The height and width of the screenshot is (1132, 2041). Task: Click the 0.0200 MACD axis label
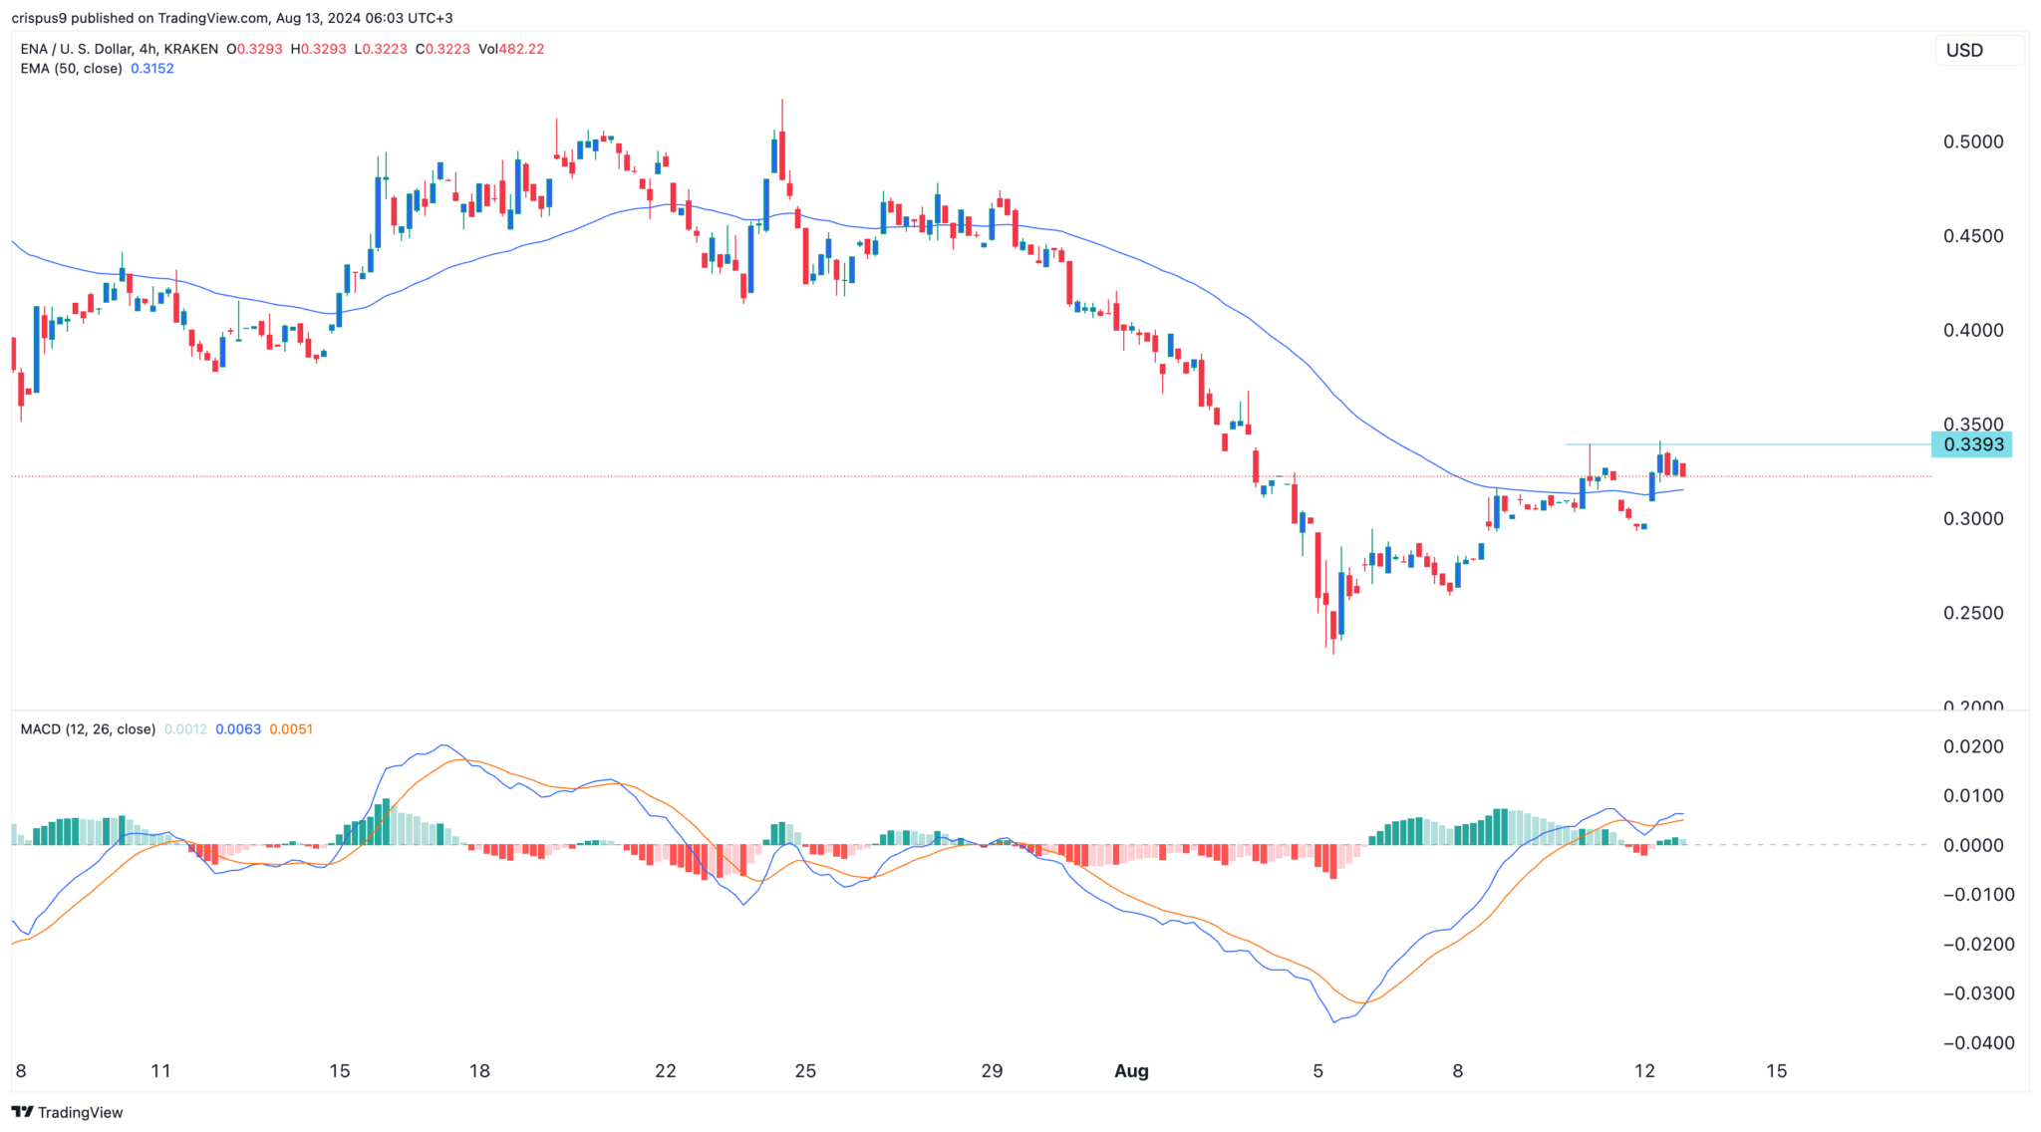(x=1973, y=746)
